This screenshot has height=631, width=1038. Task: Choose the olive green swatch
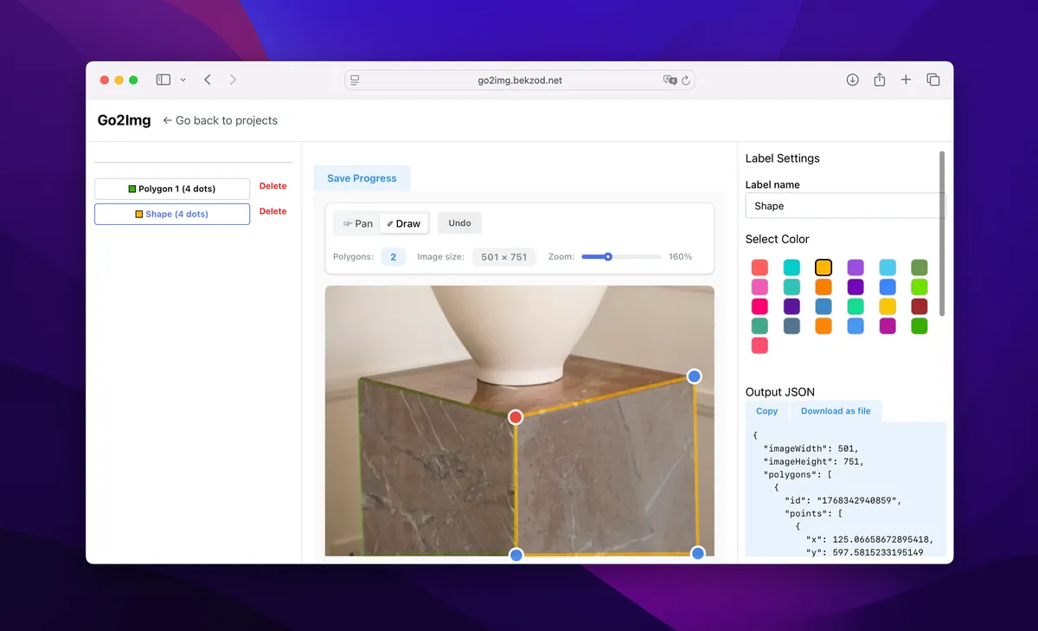(x=919, y=267)
